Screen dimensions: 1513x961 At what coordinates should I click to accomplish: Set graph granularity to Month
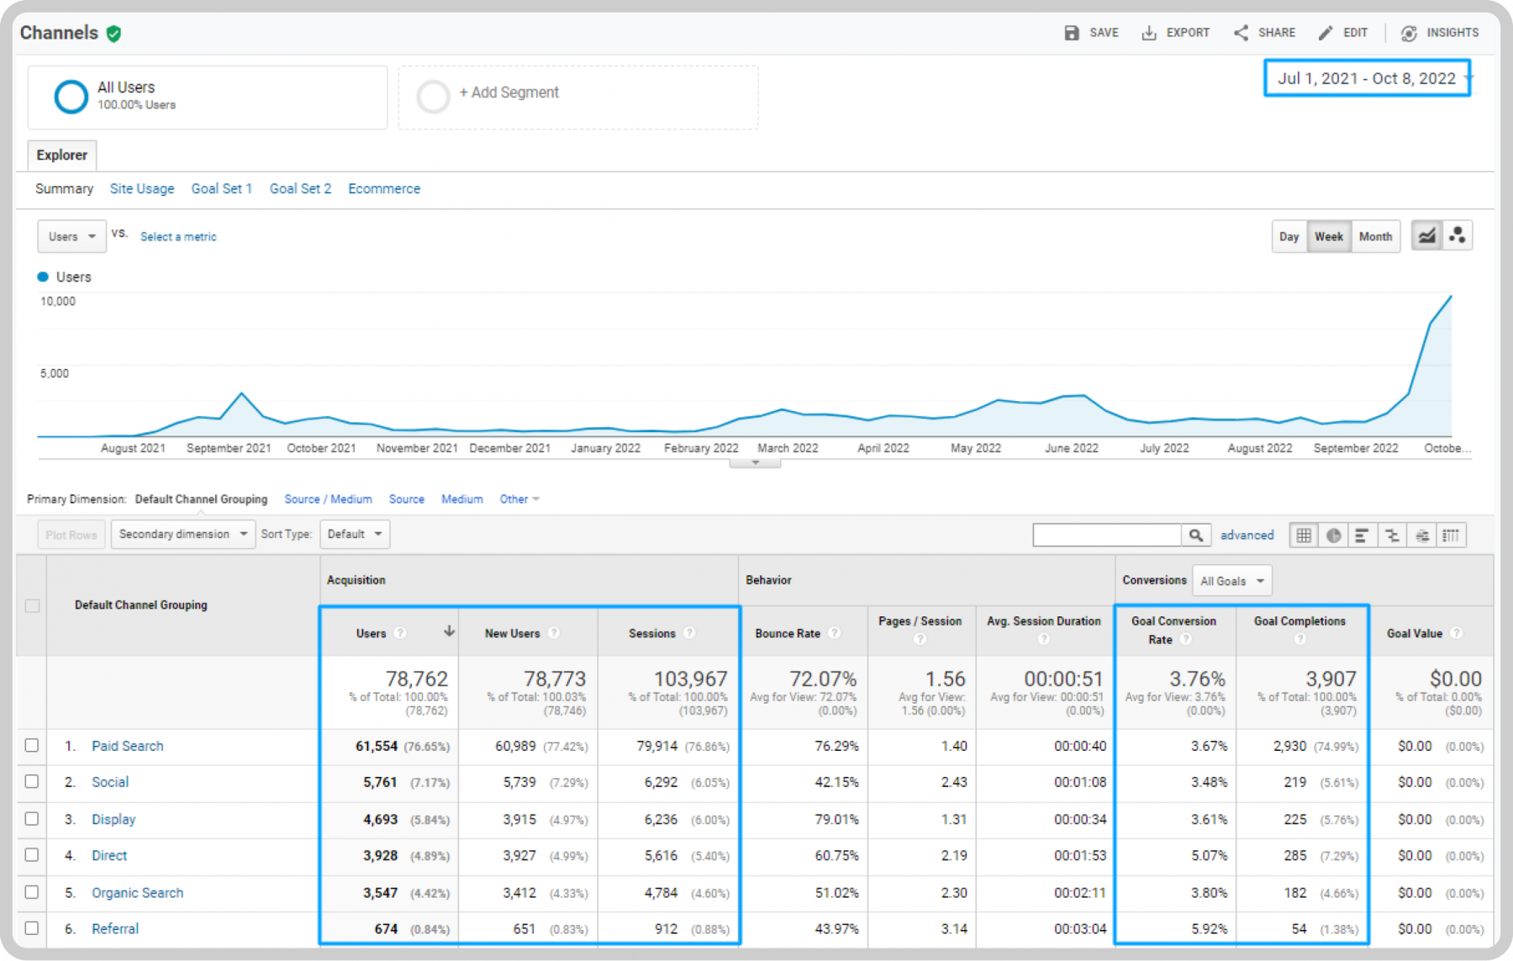pos(1375,236)
